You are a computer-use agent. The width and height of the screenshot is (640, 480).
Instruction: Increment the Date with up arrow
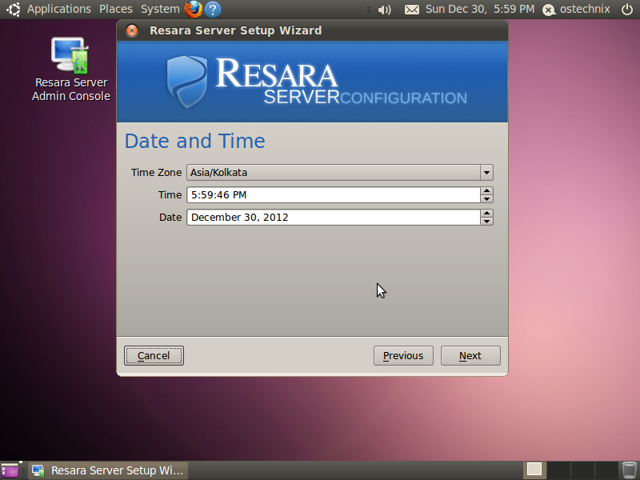[x=486, y=214]
